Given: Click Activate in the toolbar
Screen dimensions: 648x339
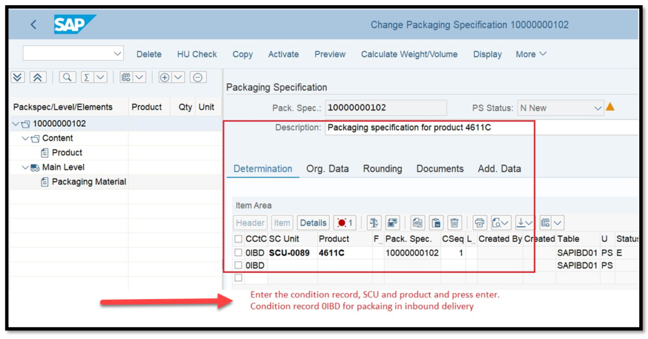Looking at the screenshot, I should 283,54.
